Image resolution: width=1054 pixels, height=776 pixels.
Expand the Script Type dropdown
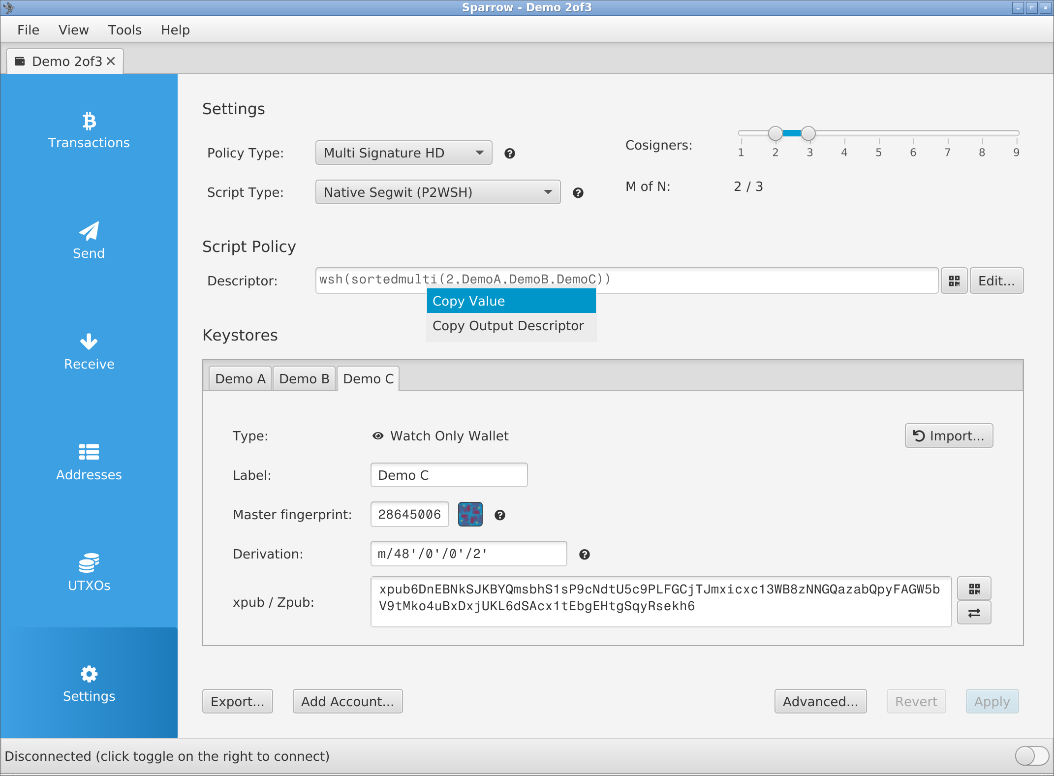click(x=438, y=192)
